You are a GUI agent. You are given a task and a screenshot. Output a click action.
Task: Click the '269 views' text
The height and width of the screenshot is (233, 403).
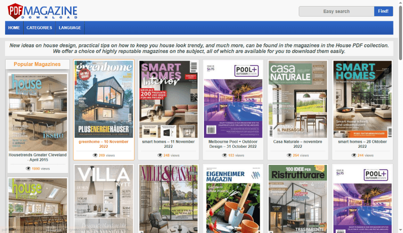point(107,155)
